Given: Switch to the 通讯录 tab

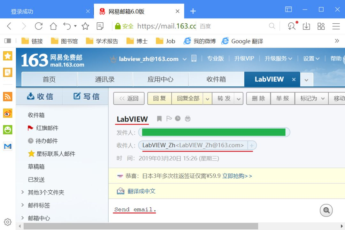Looking at the screenshot, I should [105, 79].
